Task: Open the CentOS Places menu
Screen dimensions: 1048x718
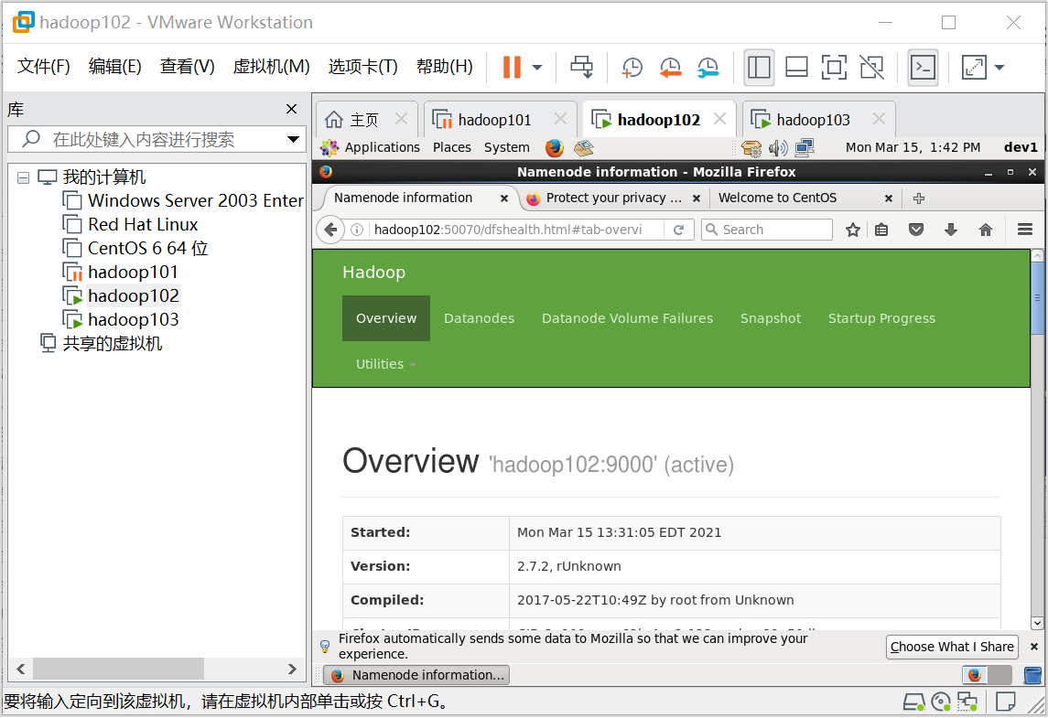Action: click(452, 147)
